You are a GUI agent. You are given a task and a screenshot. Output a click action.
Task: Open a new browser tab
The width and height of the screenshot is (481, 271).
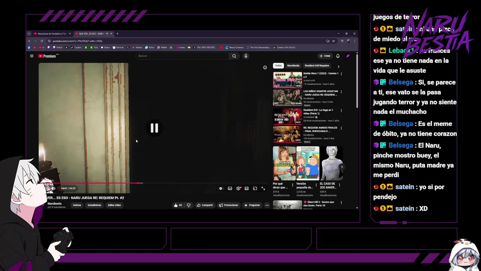point(117,34)
